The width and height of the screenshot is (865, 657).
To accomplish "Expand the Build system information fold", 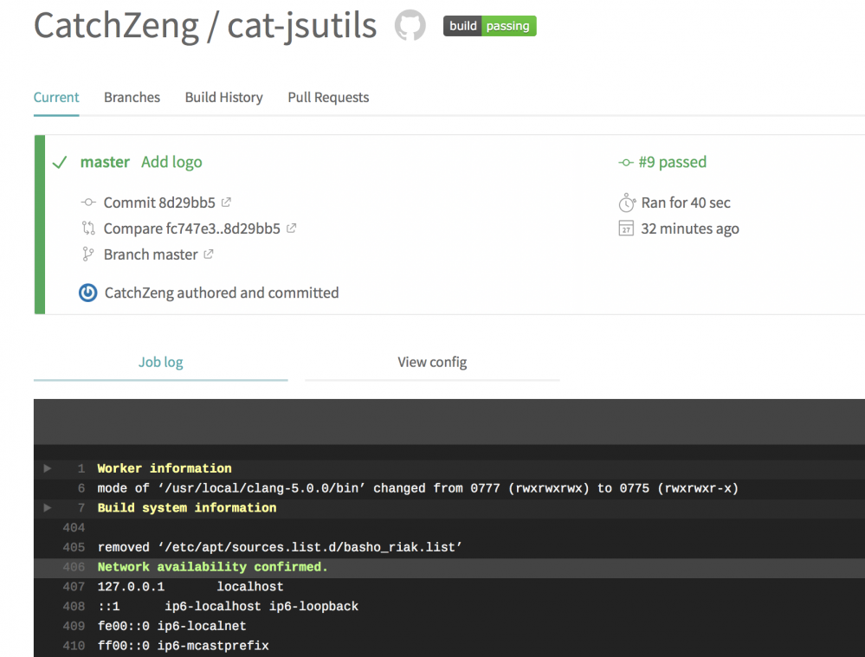I will tap(48, 508).
